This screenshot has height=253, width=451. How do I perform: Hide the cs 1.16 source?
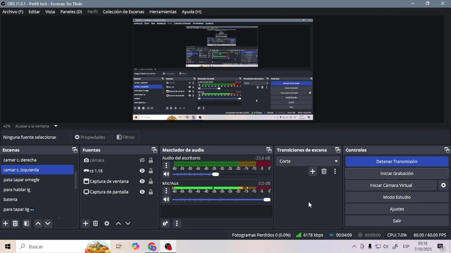[x=142, y=171]
